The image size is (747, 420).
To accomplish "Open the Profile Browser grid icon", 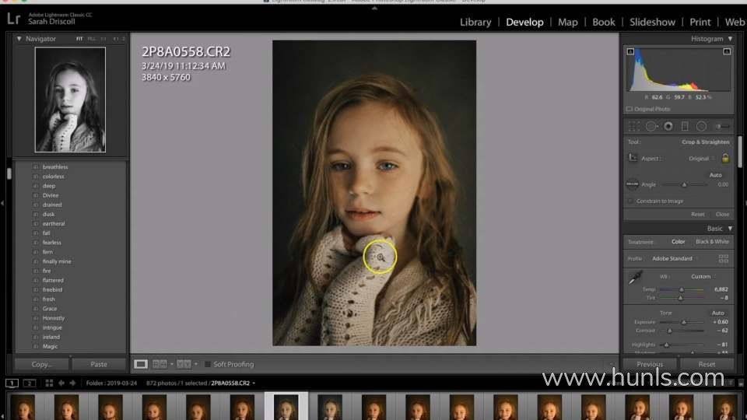I will [723, 258].
